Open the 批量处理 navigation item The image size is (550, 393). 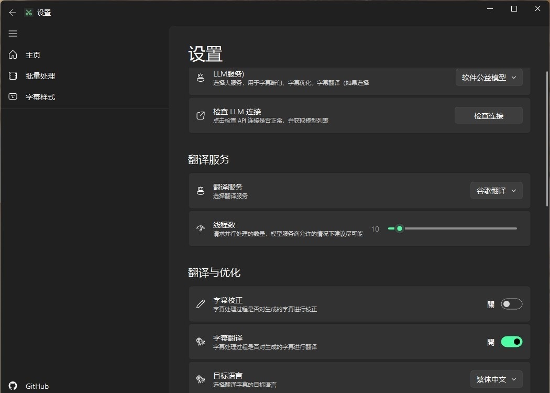[40, 76]
